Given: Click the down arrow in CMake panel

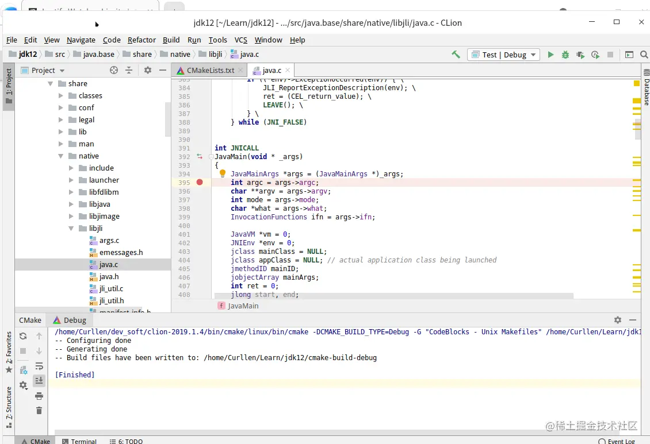Looking at the screenshot, I should click(x=39, y=351).
